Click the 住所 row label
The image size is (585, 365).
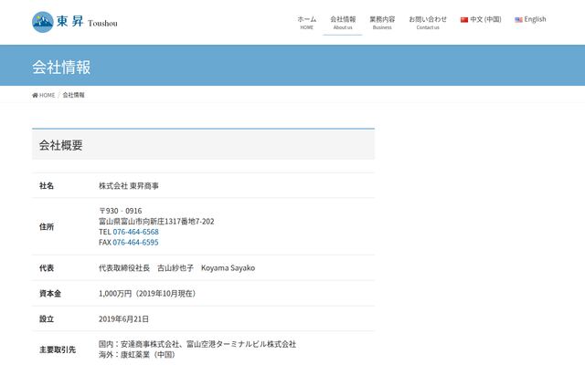point(47,226)
